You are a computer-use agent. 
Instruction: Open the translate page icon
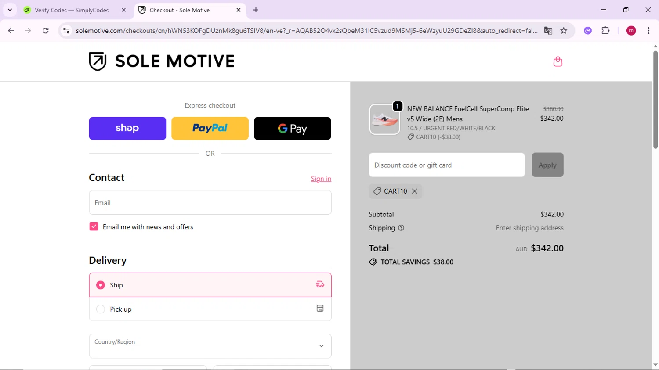coord(548,31)
